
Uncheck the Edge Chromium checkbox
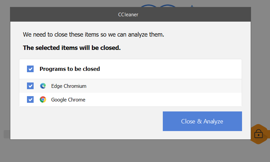[x=30, y=86]
